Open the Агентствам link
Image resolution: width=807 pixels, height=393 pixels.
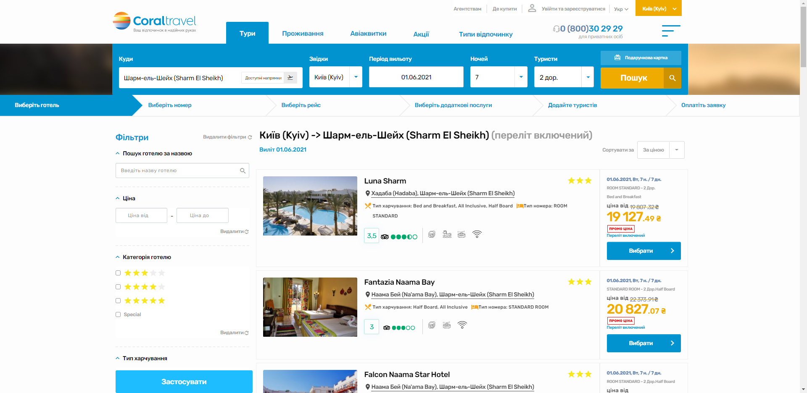tap(467, 9)
